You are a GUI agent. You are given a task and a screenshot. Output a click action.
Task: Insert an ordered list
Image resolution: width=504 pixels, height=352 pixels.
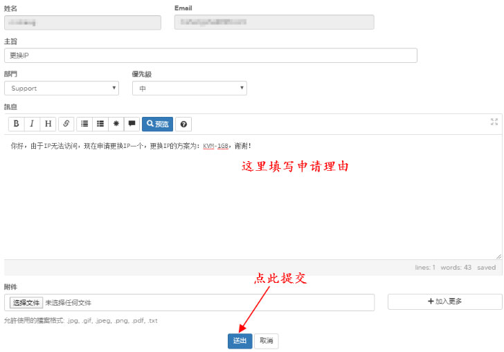click(84, 124)
